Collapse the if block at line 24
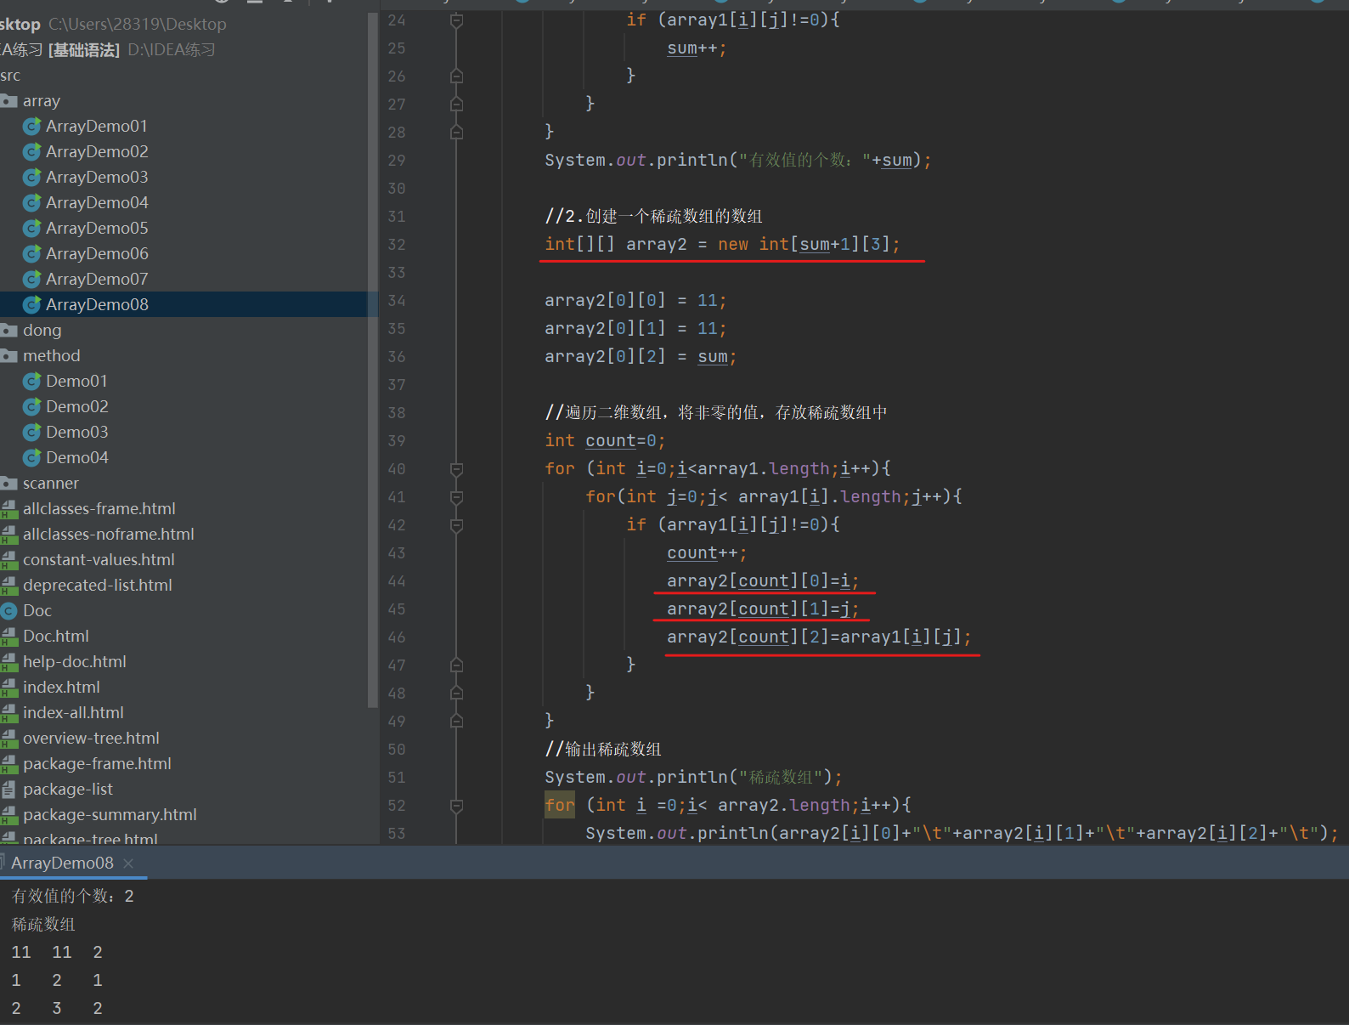1349x1025 pixels. [456, 20]
